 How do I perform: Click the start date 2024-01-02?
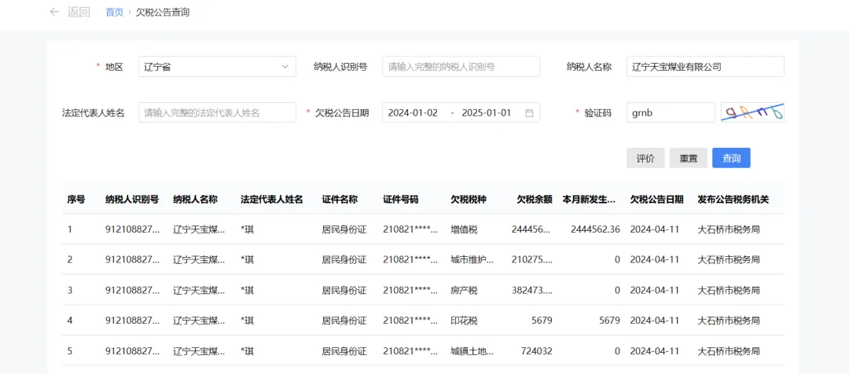413,112
